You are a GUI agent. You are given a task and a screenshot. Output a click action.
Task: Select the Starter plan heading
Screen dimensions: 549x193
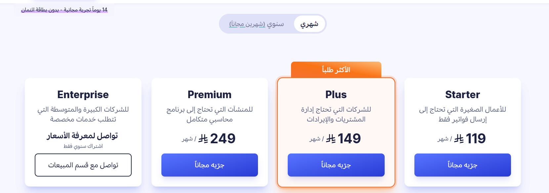(x=462, y=94)
